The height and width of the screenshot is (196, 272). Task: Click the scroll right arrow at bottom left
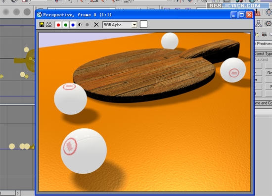pos(18,193)
